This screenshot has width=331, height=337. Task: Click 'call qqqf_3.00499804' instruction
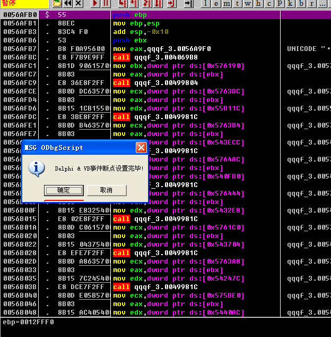click(x=155, y=83)
